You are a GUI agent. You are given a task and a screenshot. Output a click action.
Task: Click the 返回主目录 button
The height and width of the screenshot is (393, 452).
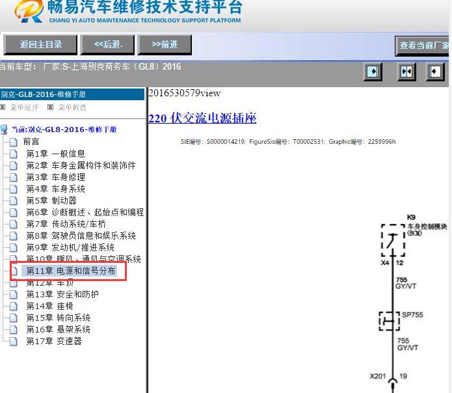pyautogui.click(x=40, y=45)
